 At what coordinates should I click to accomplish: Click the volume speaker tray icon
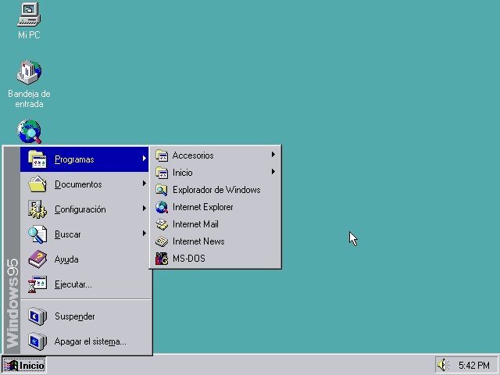pyautogui.click(x=443, y=365)
